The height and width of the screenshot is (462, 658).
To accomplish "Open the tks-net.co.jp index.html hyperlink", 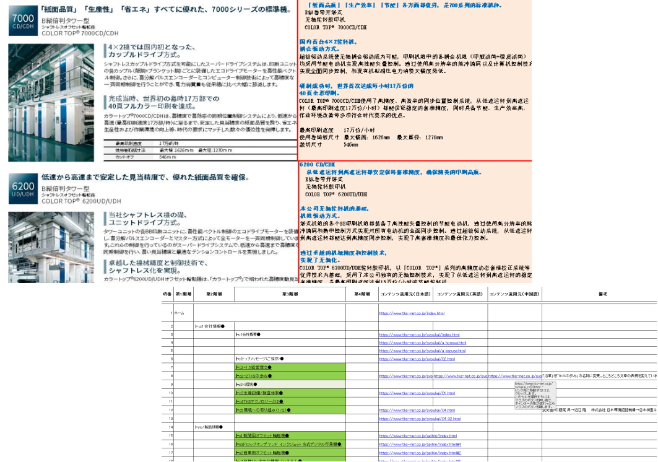I will point(411,313).
